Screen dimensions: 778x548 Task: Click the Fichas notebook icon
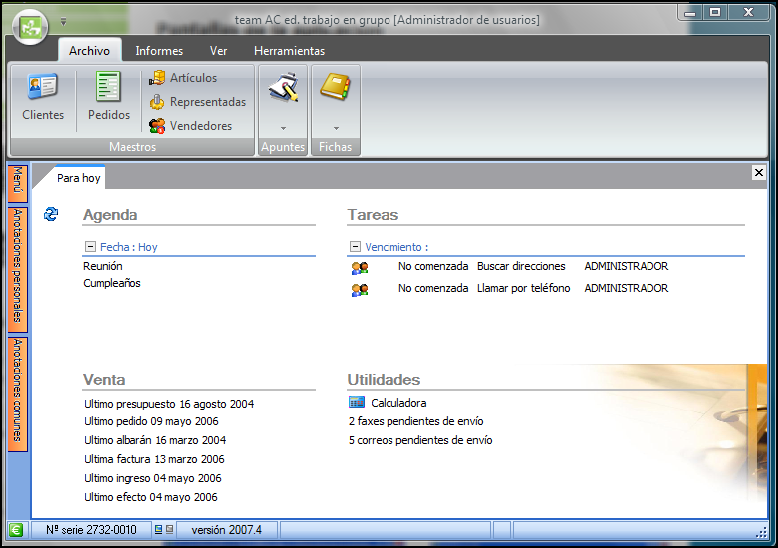click(x=336, y=87)
